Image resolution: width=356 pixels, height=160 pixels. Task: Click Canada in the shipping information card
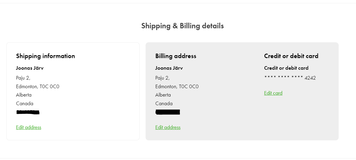(x=25, y=104)
